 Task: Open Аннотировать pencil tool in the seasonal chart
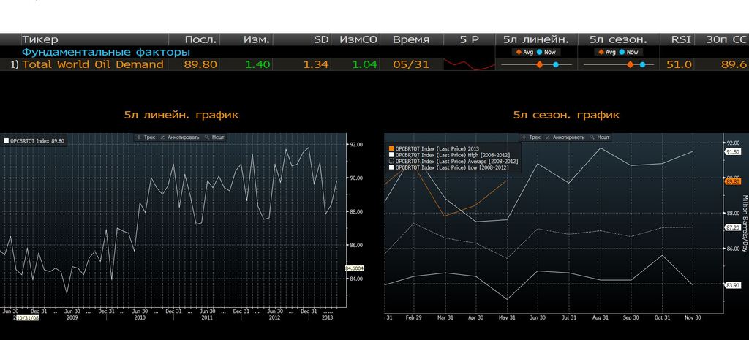[x=565, y=137]
